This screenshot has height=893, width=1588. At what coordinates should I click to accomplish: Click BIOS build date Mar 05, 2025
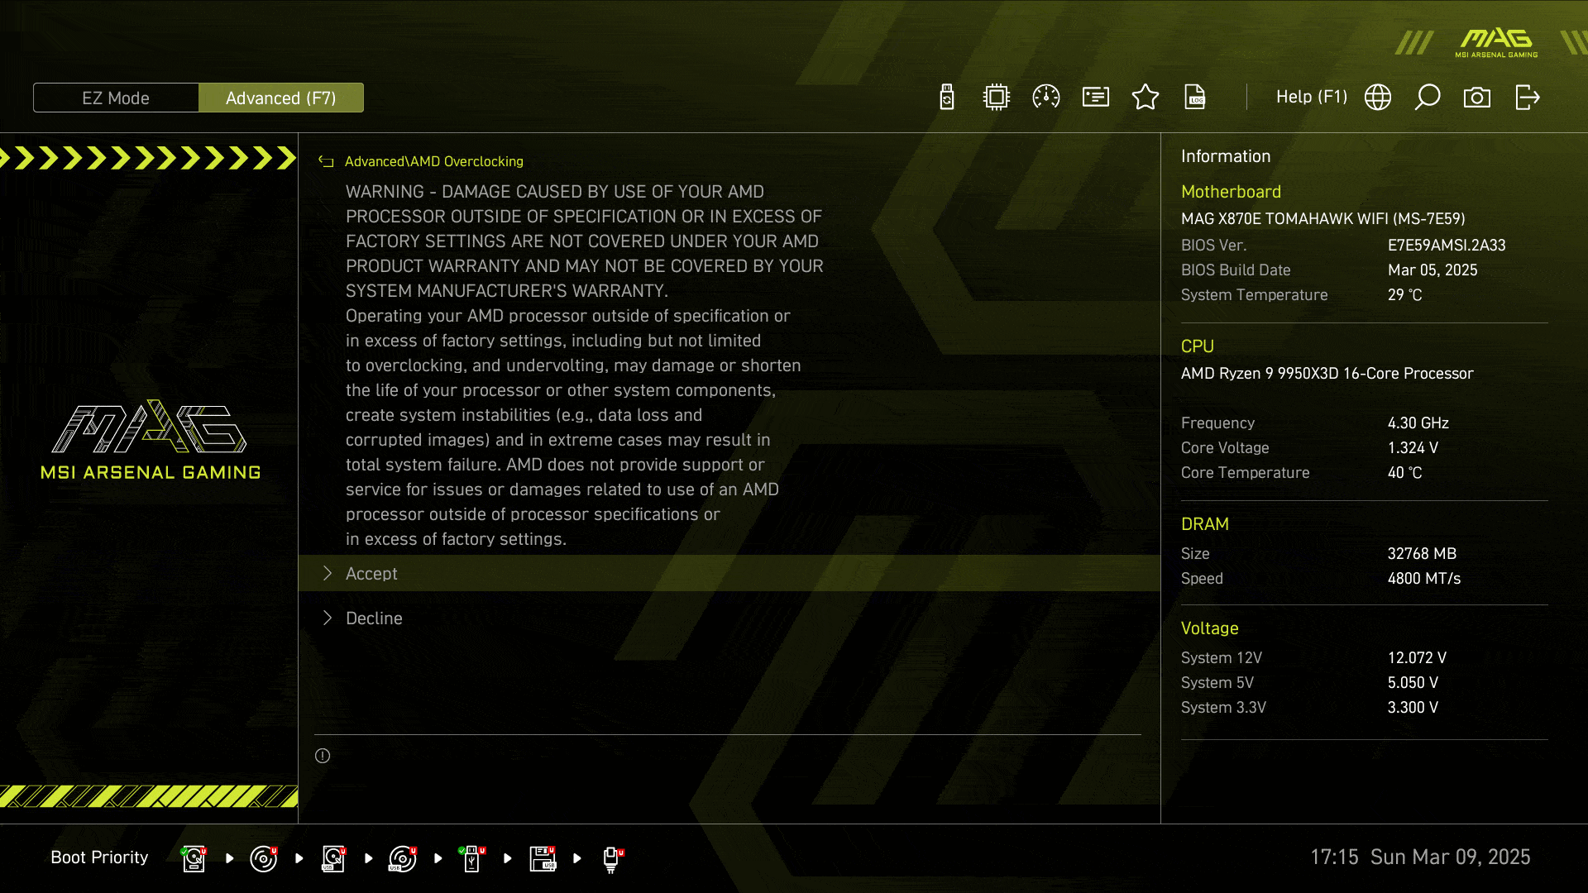pyautogui.click(x=1433, y=270)
